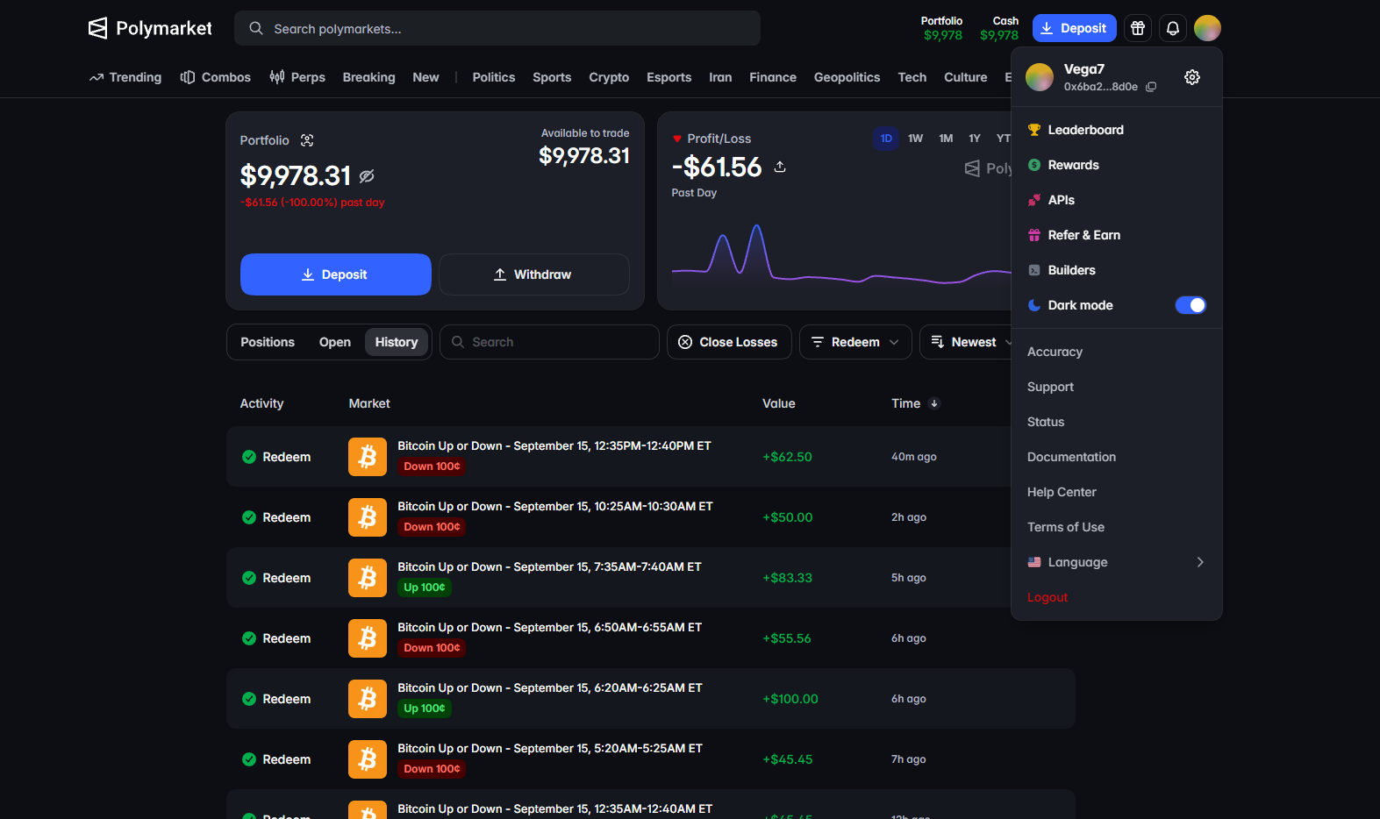Click +$100.00 value in 6:20AM-6:25AM row
1380x819 pixels.
790,699
